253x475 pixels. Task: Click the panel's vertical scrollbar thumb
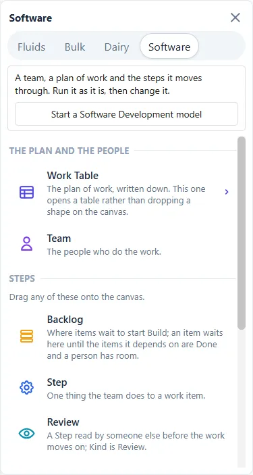point(242,233)
